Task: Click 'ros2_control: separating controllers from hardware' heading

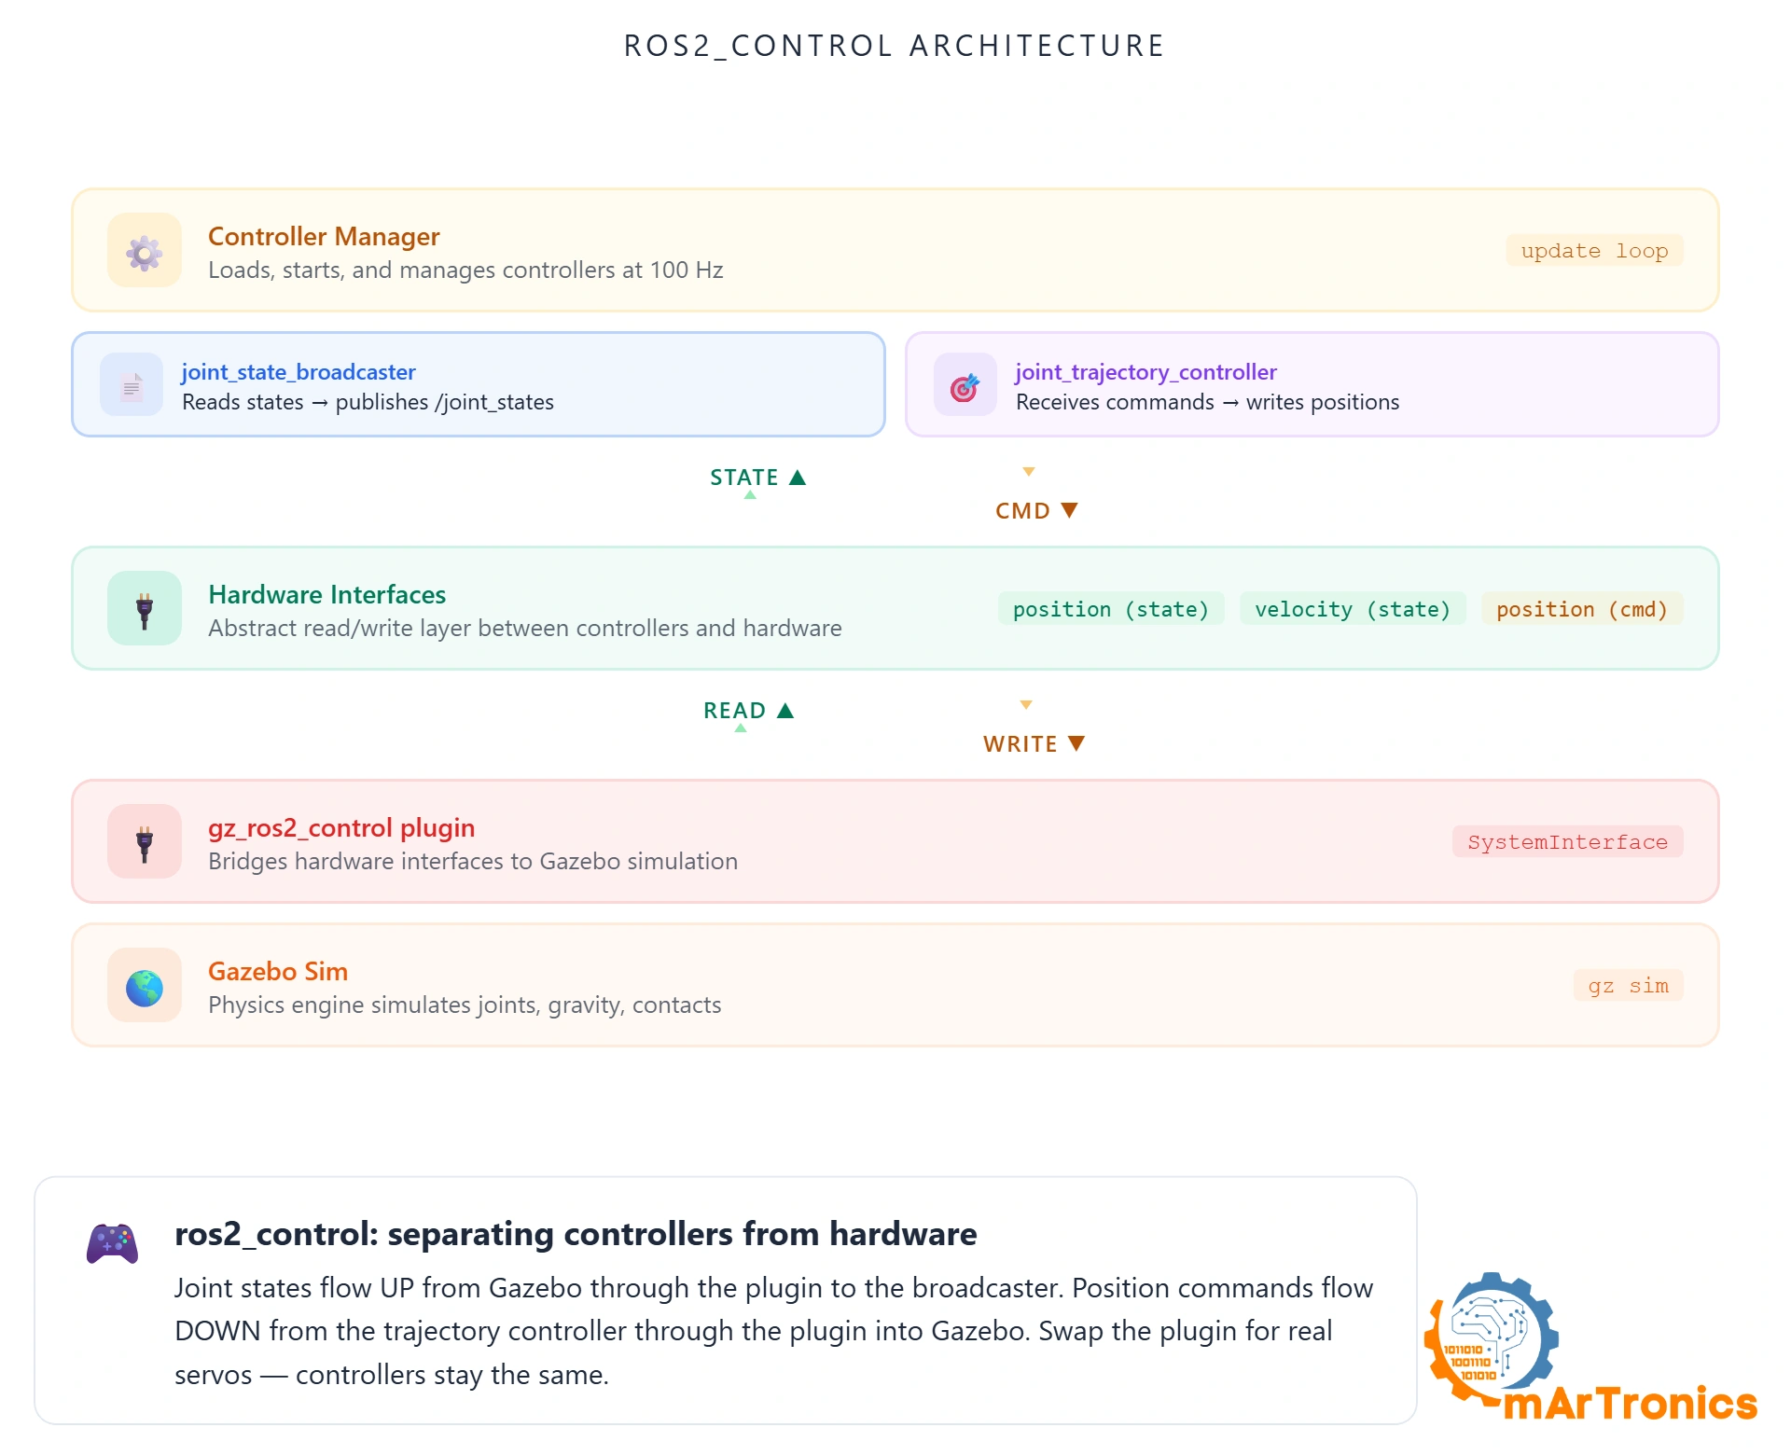Action: (x=576, y=1234)
